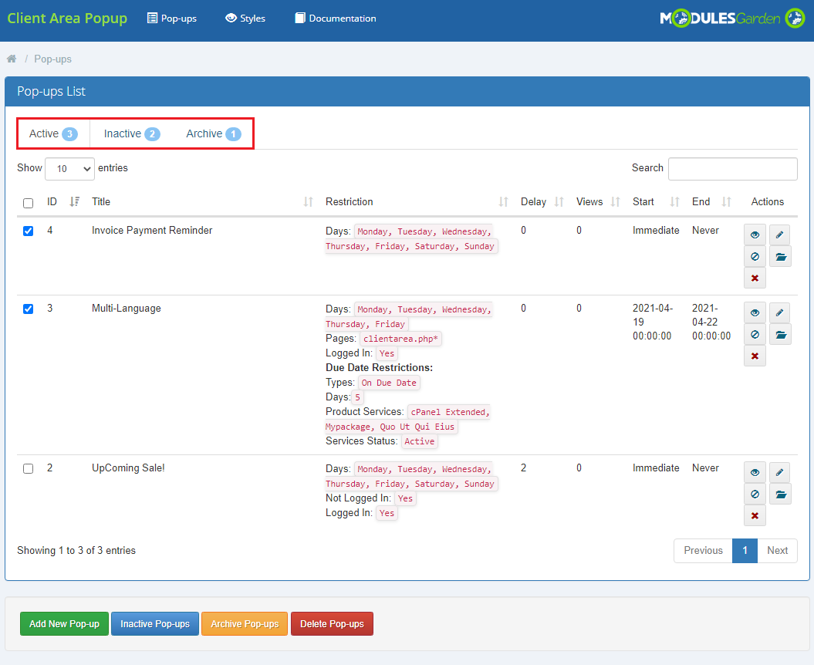Edit the Invoice Payment Reminder pop-up
Screen dimensions: 814x665
(780, 235)
